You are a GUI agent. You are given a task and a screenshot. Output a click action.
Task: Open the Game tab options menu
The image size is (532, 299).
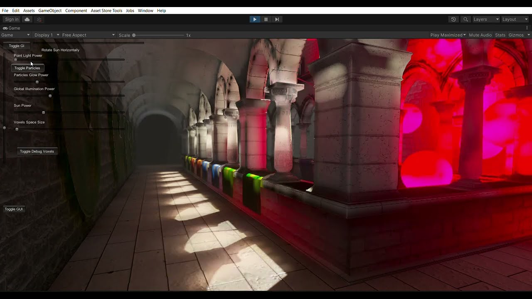click(x=527, y=28)
